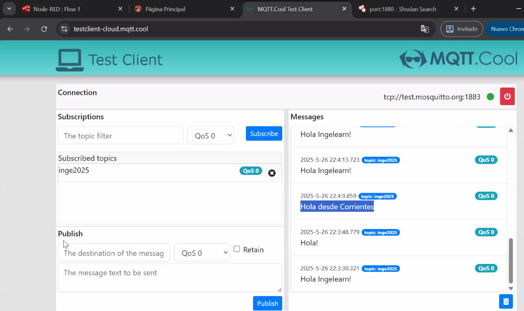This screenshot has width=524, height=311.
Task: Click the MQTT.Cool logo
Action: pyautogui.click(x=458, y=59)
